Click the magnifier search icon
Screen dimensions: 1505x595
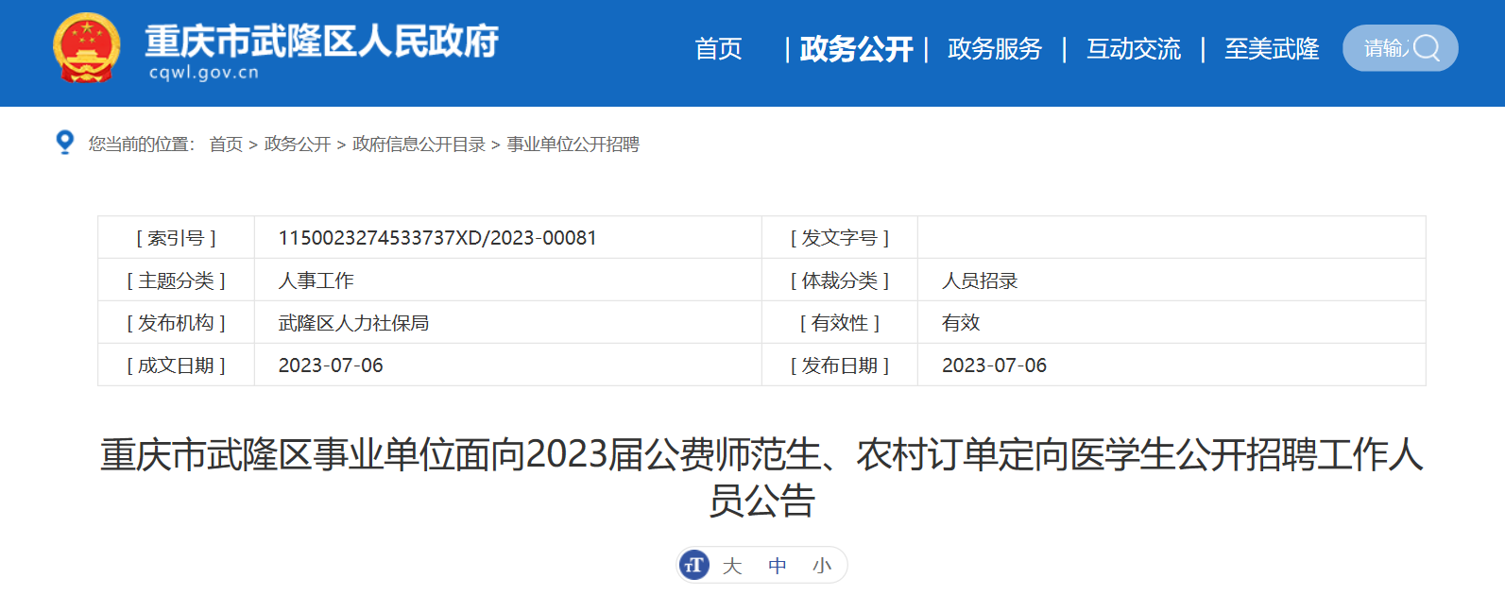click(1427, 48)
